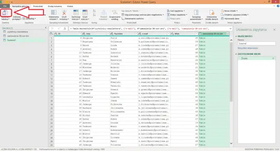Open e-mail column filter dropdown

168,34
